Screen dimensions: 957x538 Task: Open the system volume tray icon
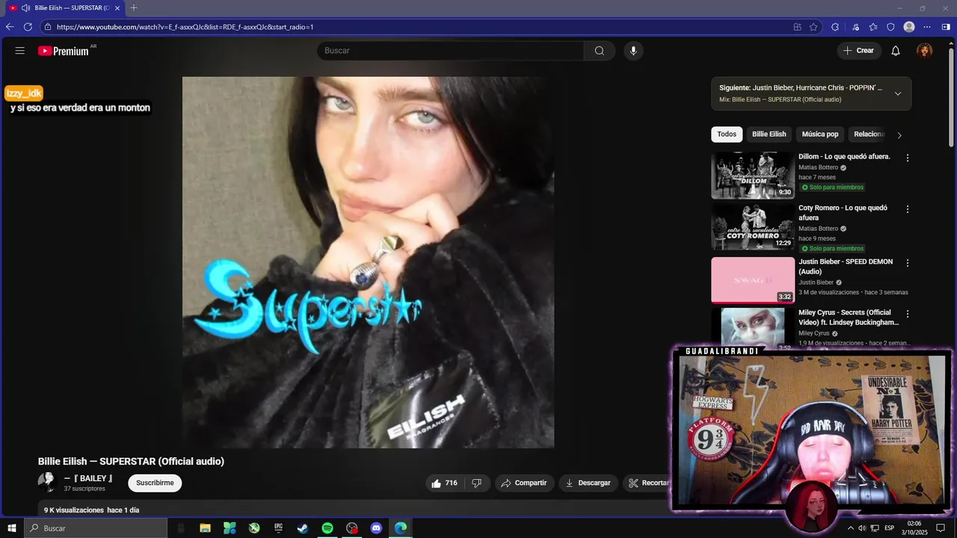pyautogui.click(x=862, y=528)
